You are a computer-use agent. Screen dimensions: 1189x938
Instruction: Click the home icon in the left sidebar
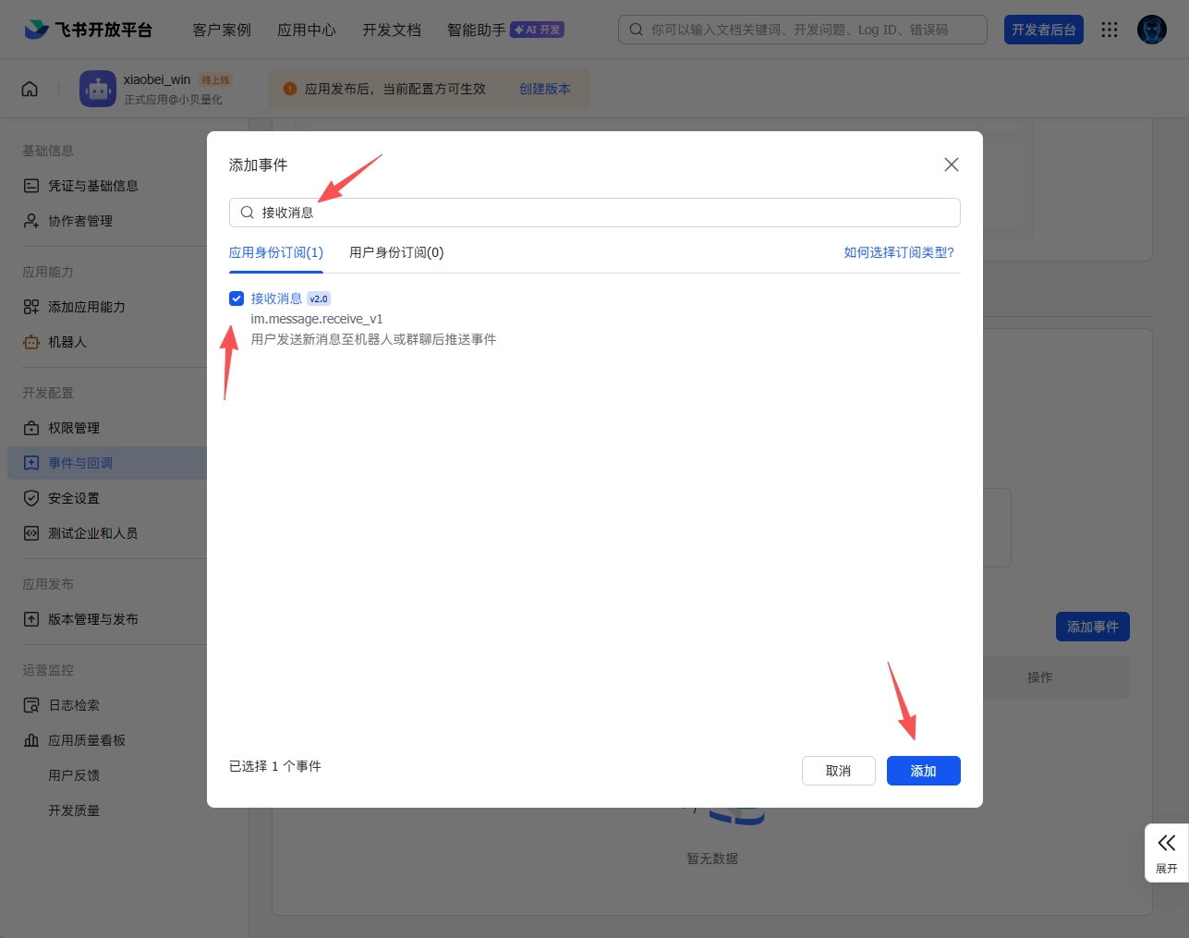tap(30, 88)
